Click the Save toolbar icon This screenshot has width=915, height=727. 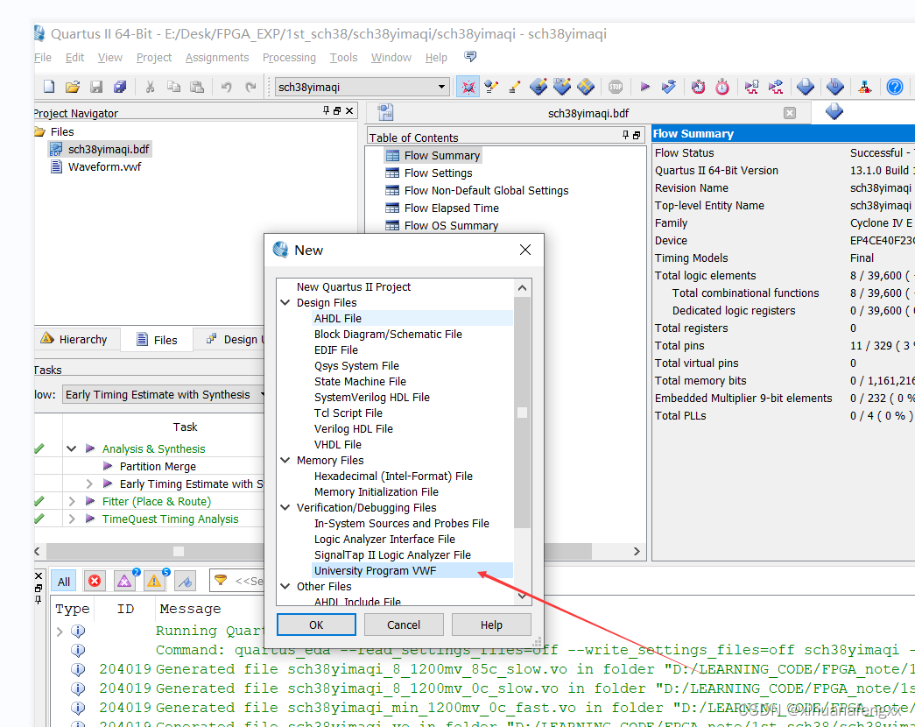(96, 87)
